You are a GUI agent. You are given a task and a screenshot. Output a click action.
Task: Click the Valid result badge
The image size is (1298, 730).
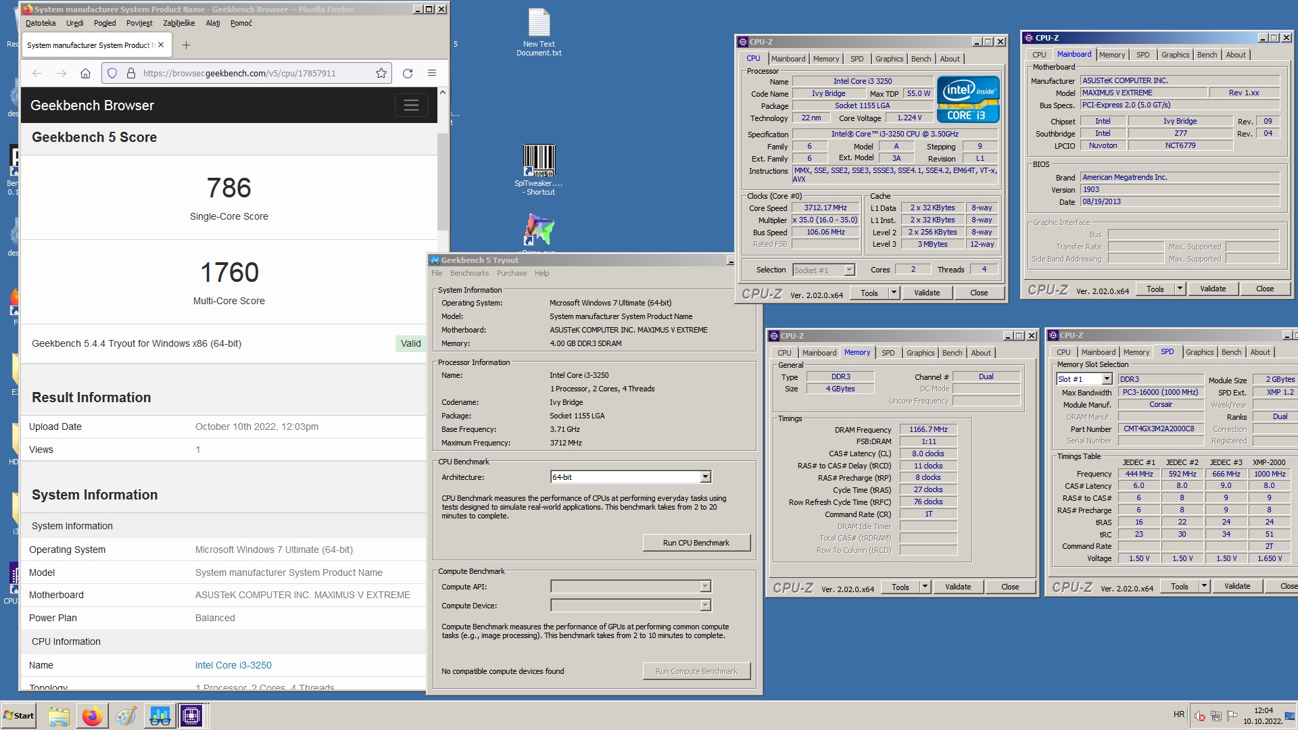tap(410, 343)
